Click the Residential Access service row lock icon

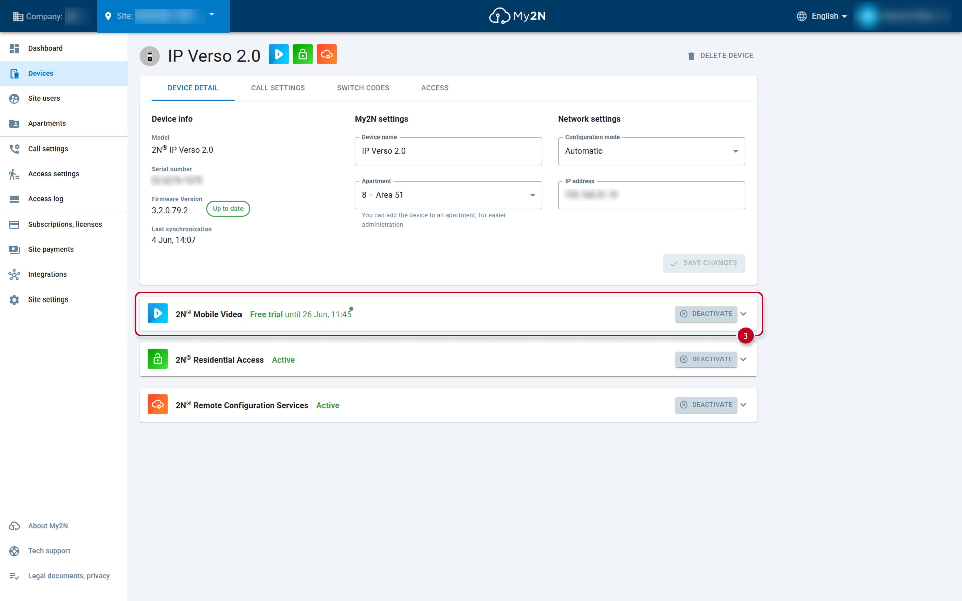click(158, 359)
